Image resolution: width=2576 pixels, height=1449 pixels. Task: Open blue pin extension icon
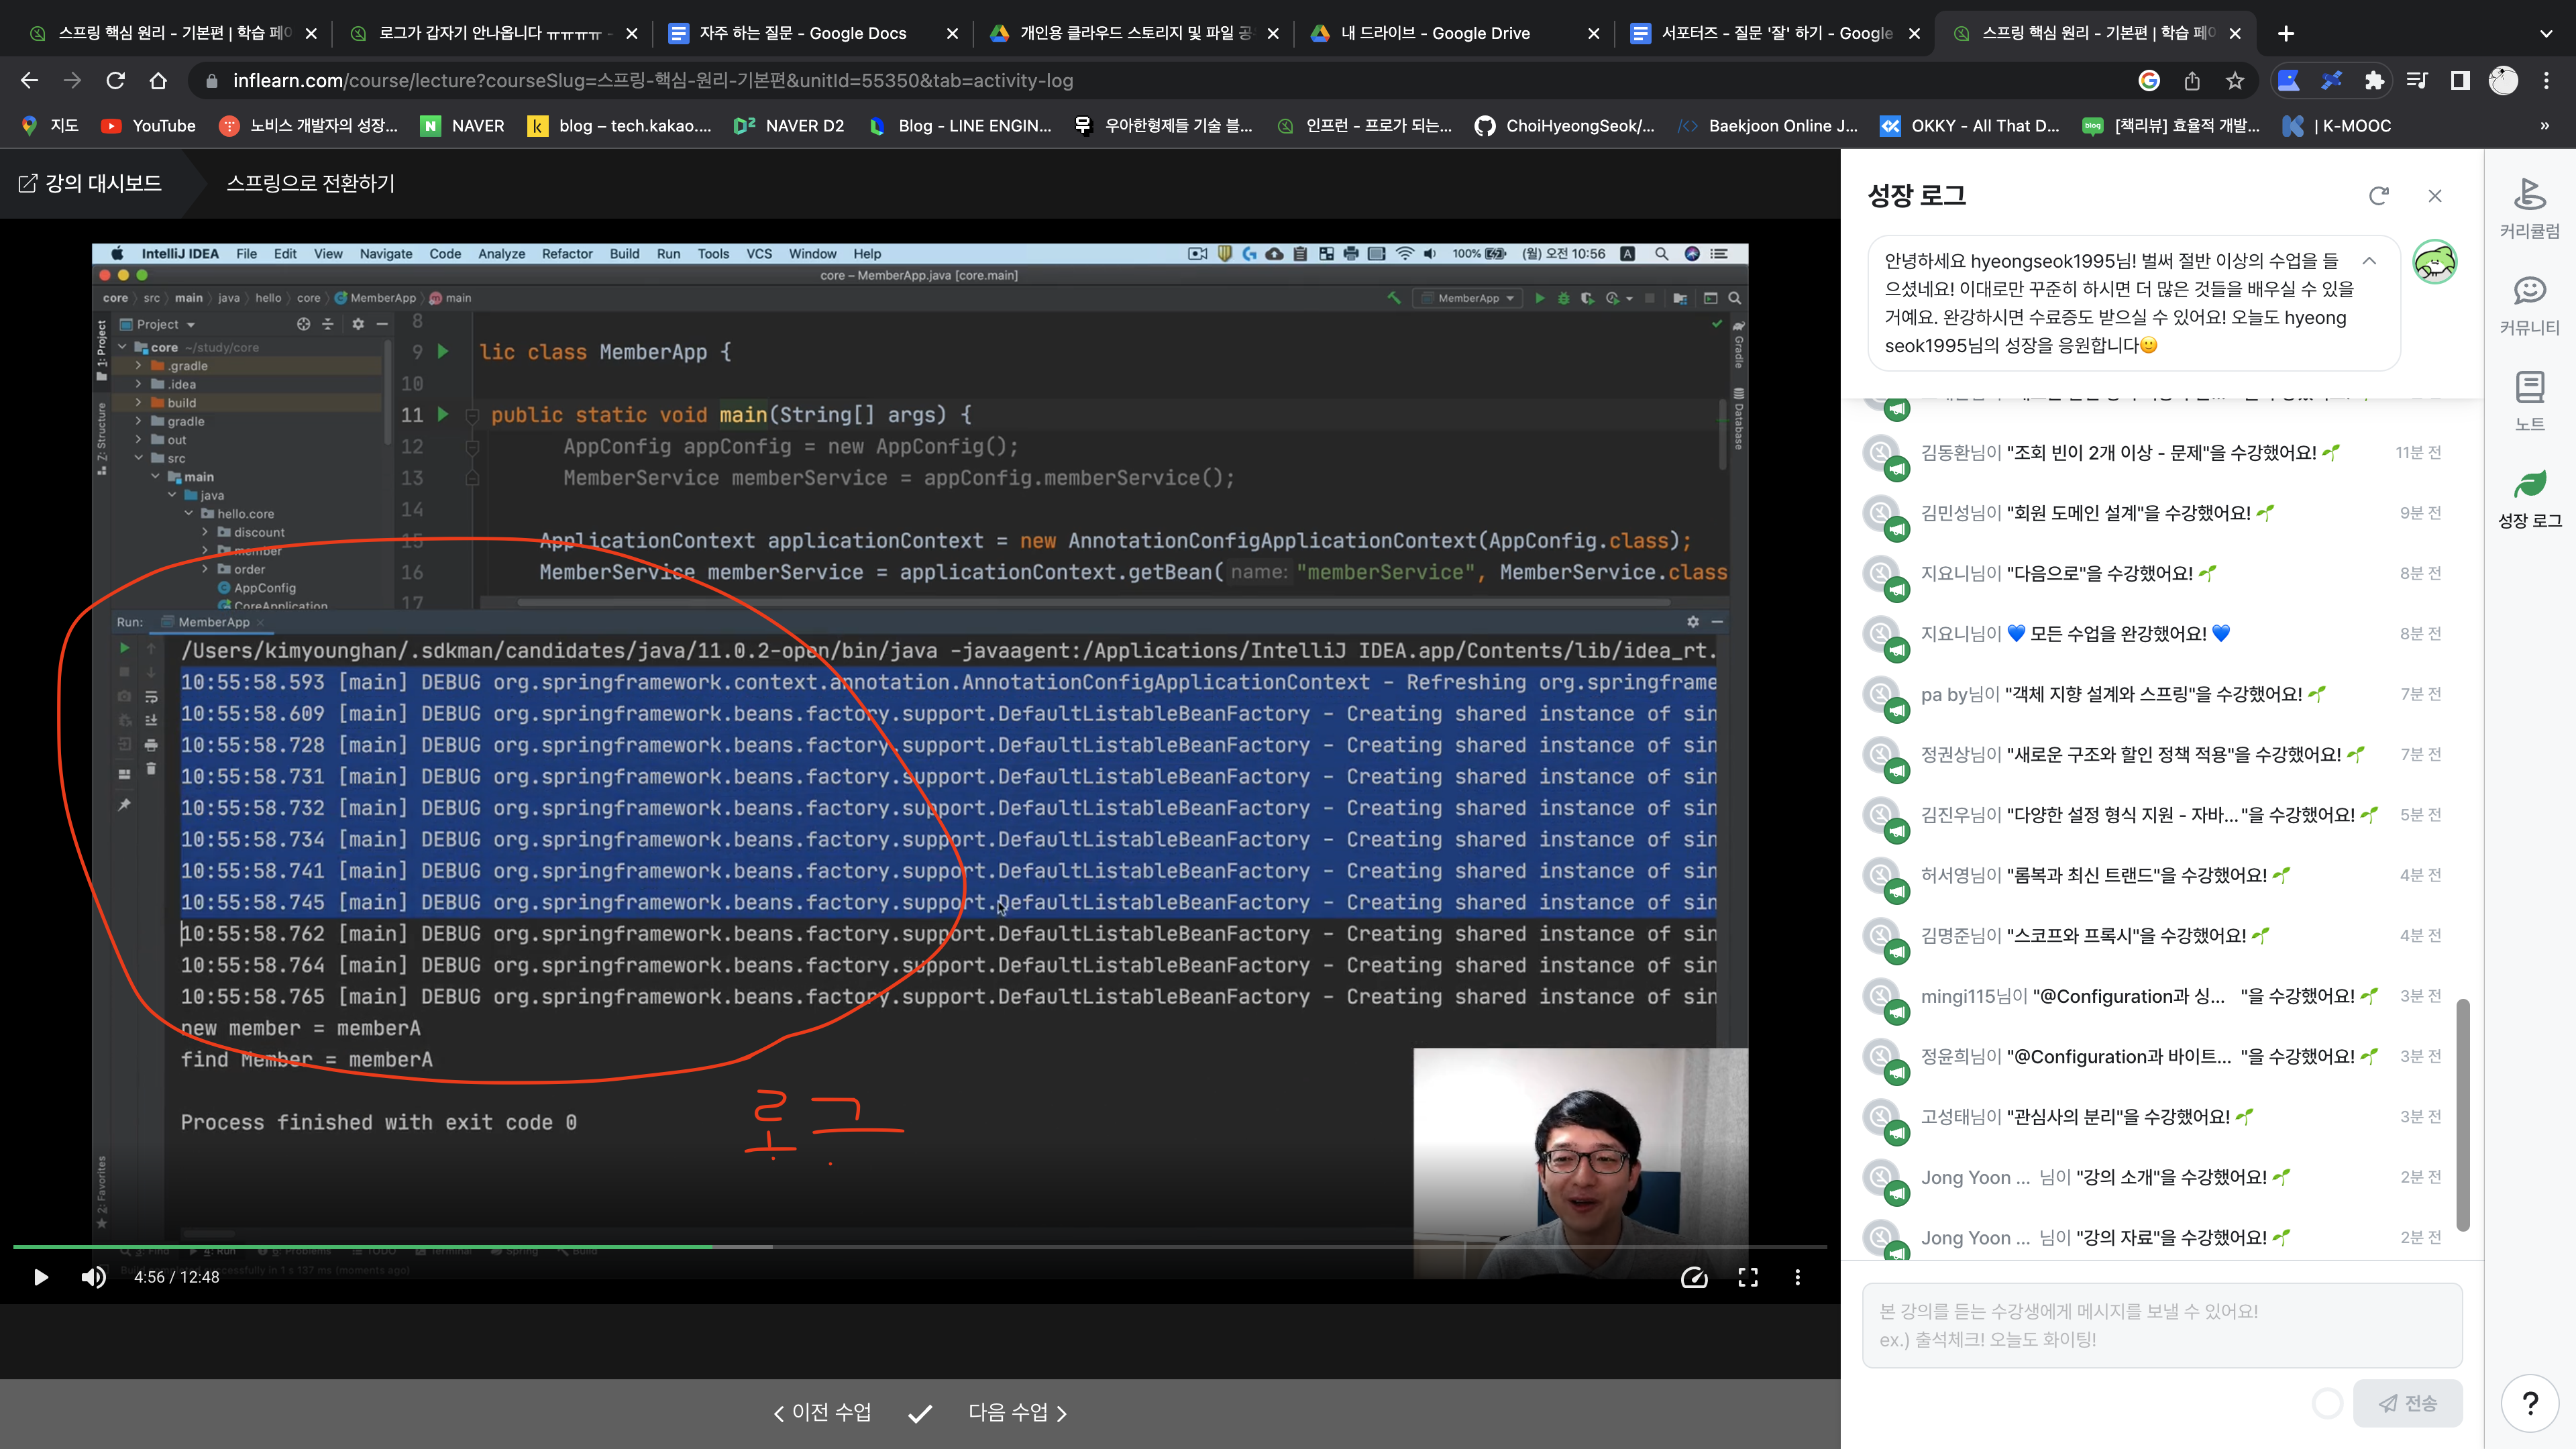(x=2331, y=81)
